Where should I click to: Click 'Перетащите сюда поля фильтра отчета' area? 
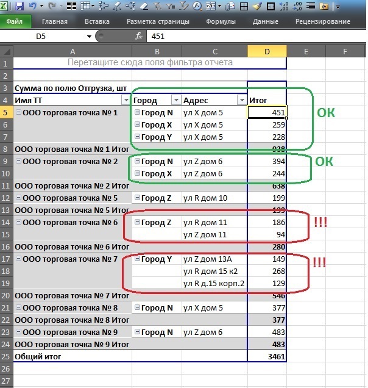pos(150,63)
